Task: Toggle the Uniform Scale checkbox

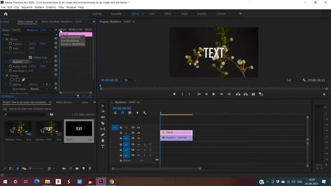Action: click(30, 57)
